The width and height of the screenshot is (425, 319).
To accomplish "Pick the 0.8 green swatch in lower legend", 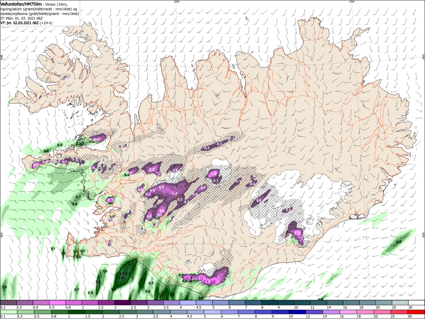I will [59, 312].
